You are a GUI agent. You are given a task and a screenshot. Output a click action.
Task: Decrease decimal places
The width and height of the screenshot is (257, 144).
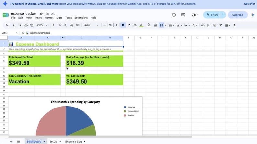pos(65,25)
